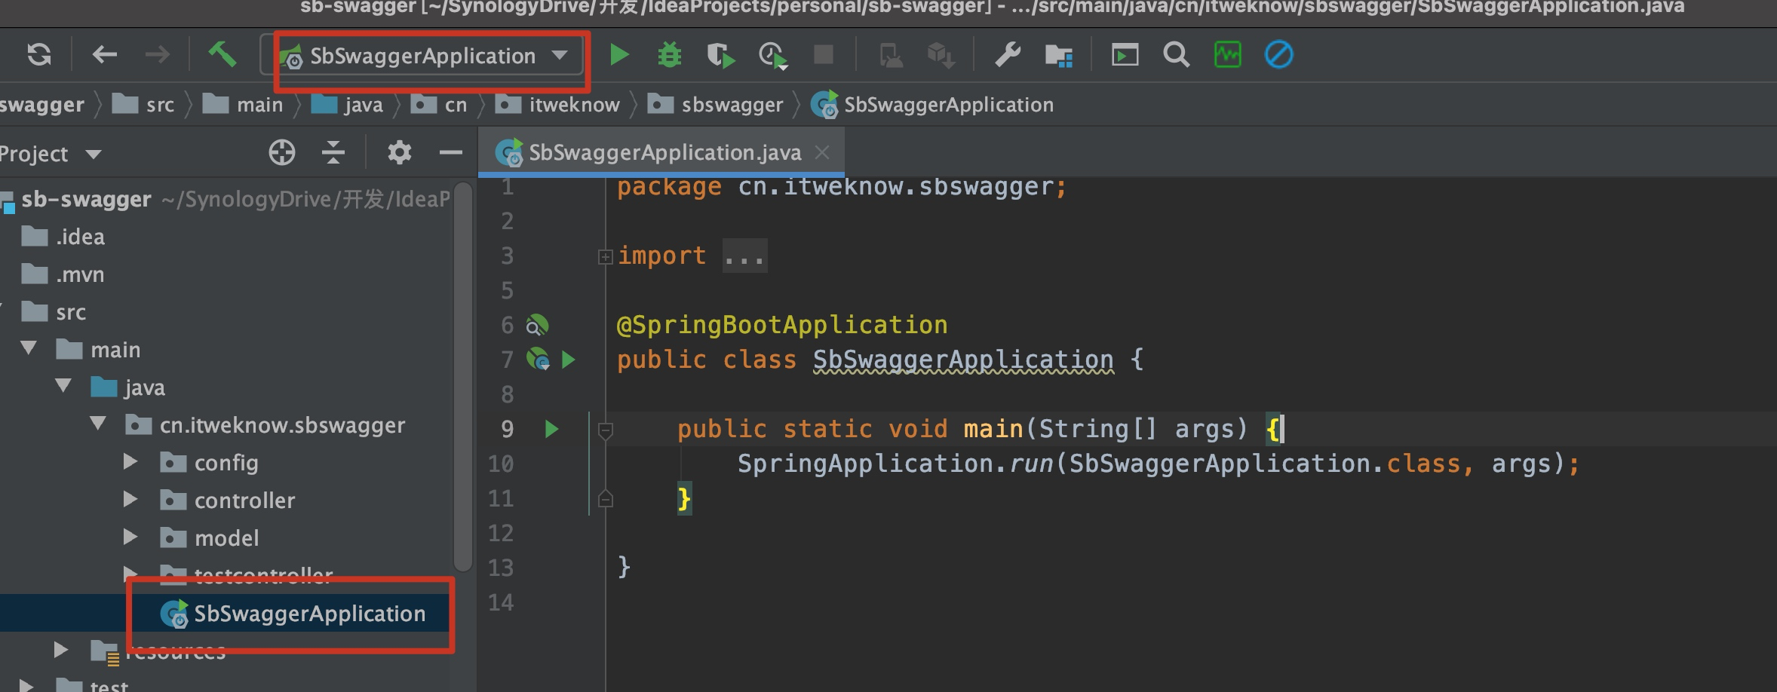The width and height of the screenshot is (1777, 692).
Task: Collapse the main folder arrow
Action: [29, 348]
